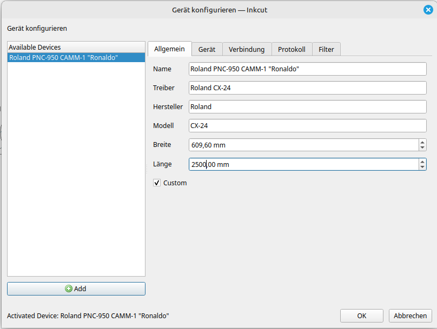Viewport: 437px width, 329px height.
Task: Open the Gerät tab
Action: [207, 50]
